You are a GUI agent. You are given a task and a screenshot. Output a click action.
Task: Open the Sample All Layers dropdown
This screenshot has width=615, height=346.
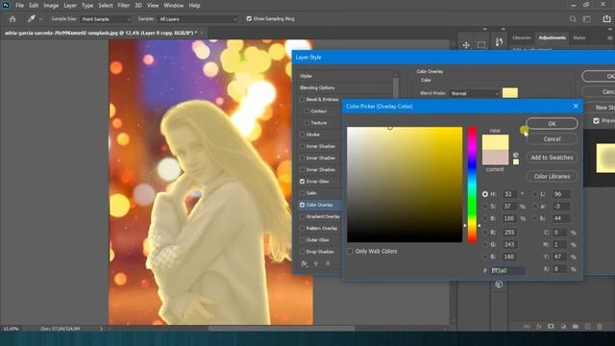(198, 19)
